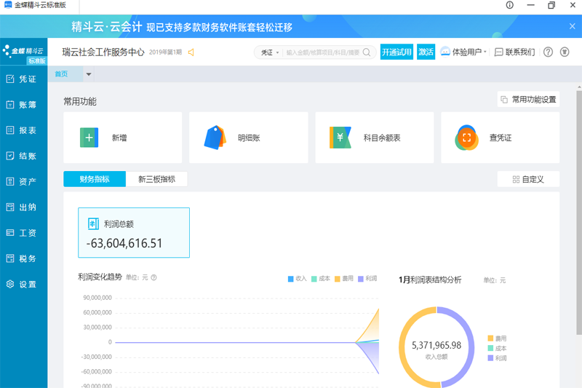Toggle 费用 legend in trend chart
582x388 pixels.
[x=343, y=279]
